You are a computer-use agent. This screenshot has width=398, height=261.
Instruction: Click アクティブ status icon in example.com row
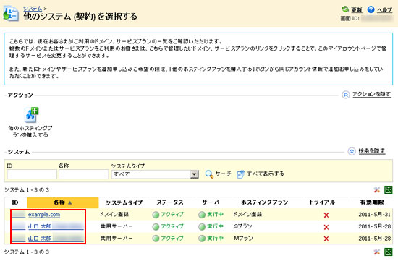point(156,215)
